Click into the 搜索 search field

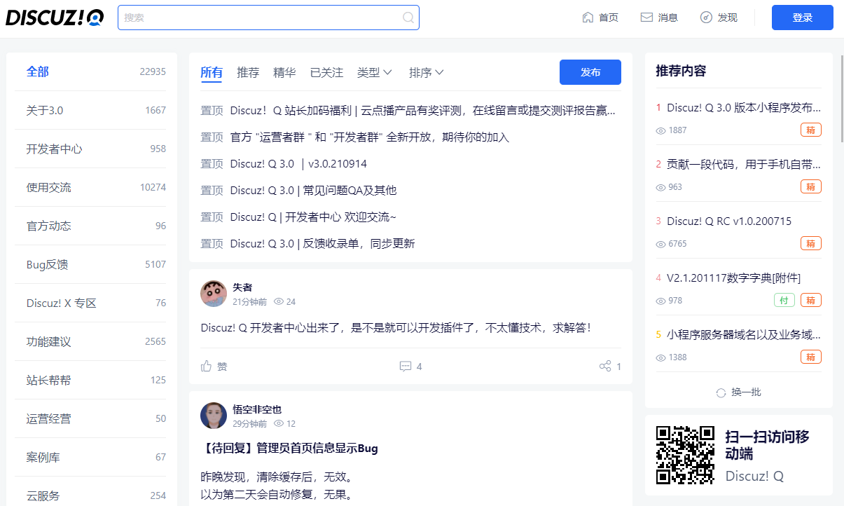(268, 18)
